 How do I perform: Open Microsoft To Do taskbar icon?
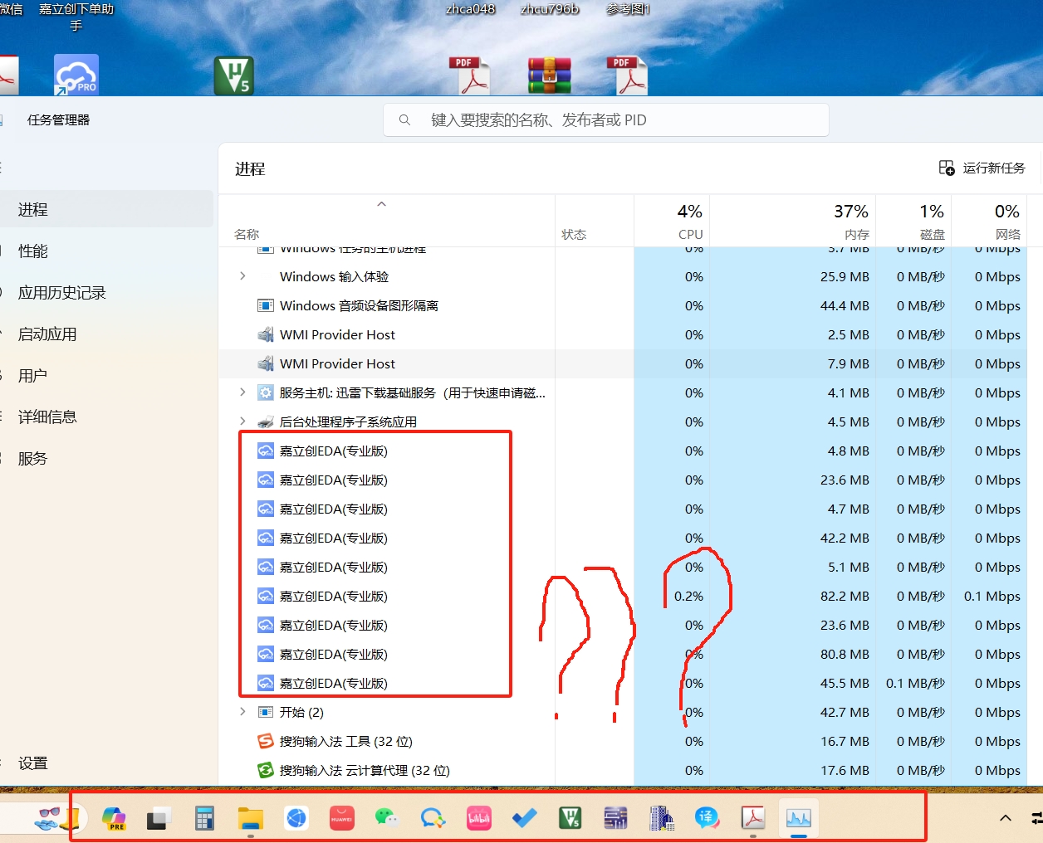pos(524,819)
